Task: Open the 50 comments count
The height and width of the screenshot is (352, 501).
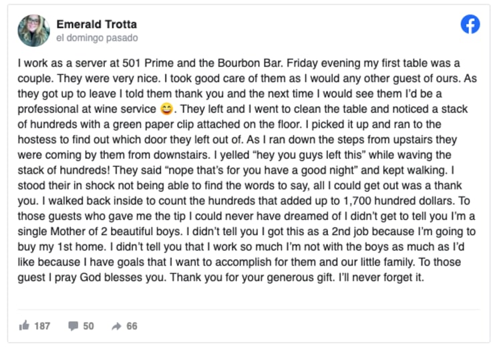Action: [88, 326]
